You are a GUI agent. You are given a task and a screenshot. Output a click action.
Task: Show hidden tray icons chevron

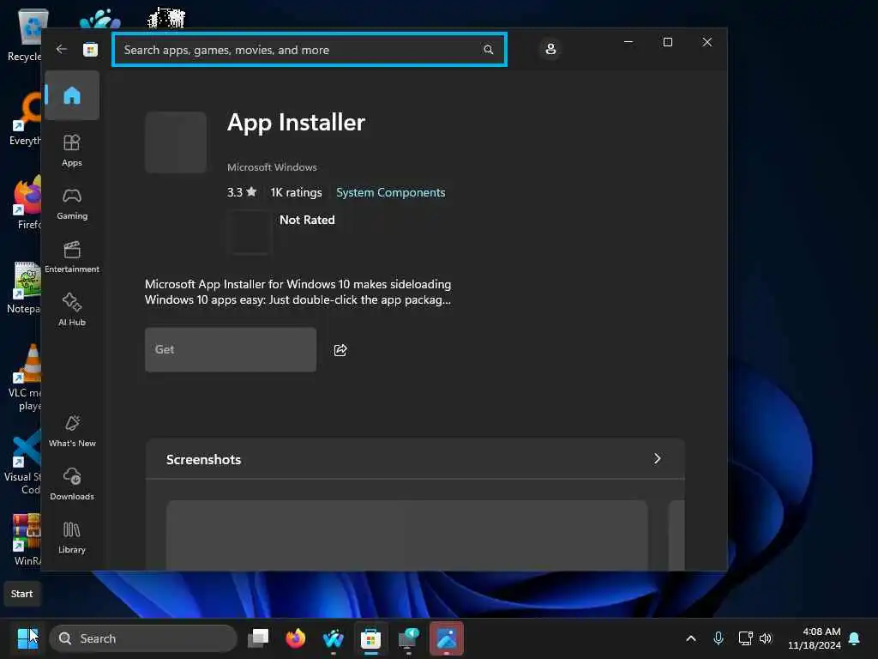tap(690, 638)
